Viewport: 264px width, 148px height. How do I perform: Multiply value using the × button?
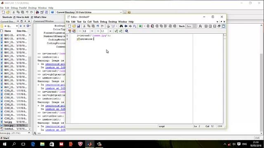tap(110, 31)
